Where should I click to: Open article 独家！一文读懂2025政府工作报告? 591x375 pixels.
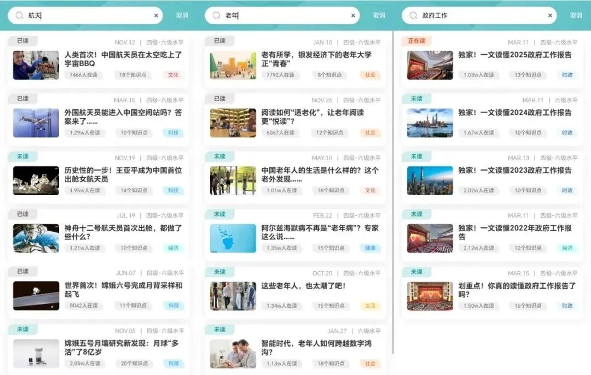click(x=515, y=55)
